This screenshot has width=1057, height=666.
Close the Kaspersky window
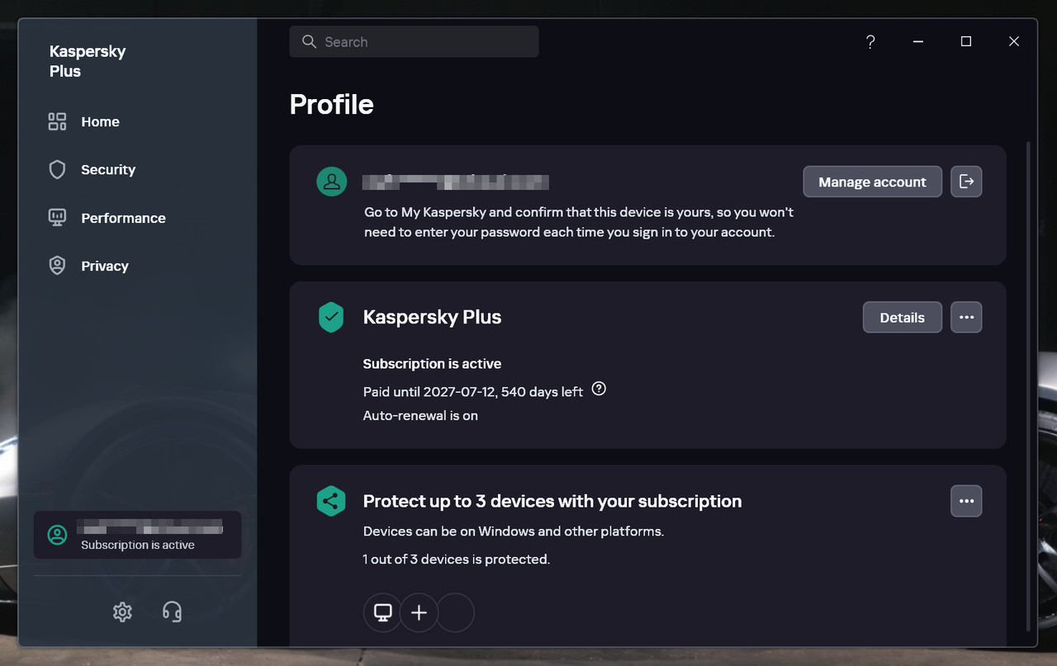[x=1014, y=42]
